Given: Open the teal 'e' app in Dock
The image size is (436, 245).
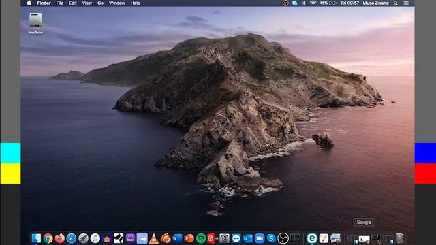Looking at the screenshot, I should tap(312, 238).
